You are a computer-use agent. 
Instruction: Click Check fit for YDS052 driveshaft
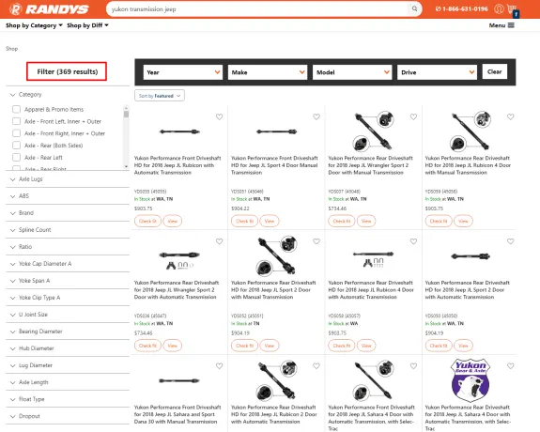244,346
